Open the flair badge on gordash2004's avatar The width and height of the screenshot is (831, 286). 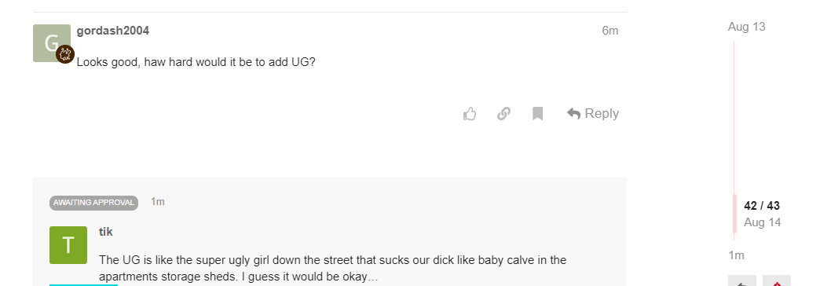65,54
